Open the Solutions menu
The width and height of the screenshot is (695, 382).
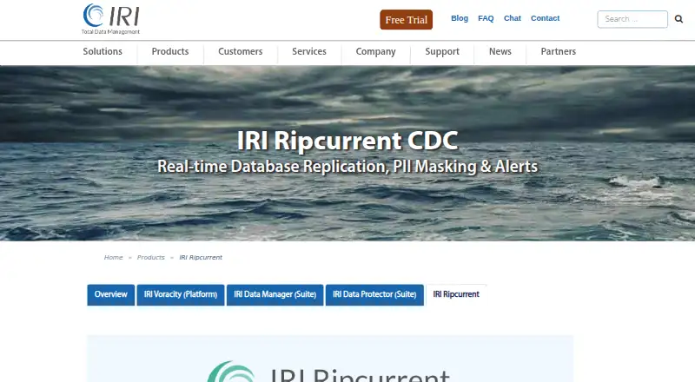tap(103, 51)
